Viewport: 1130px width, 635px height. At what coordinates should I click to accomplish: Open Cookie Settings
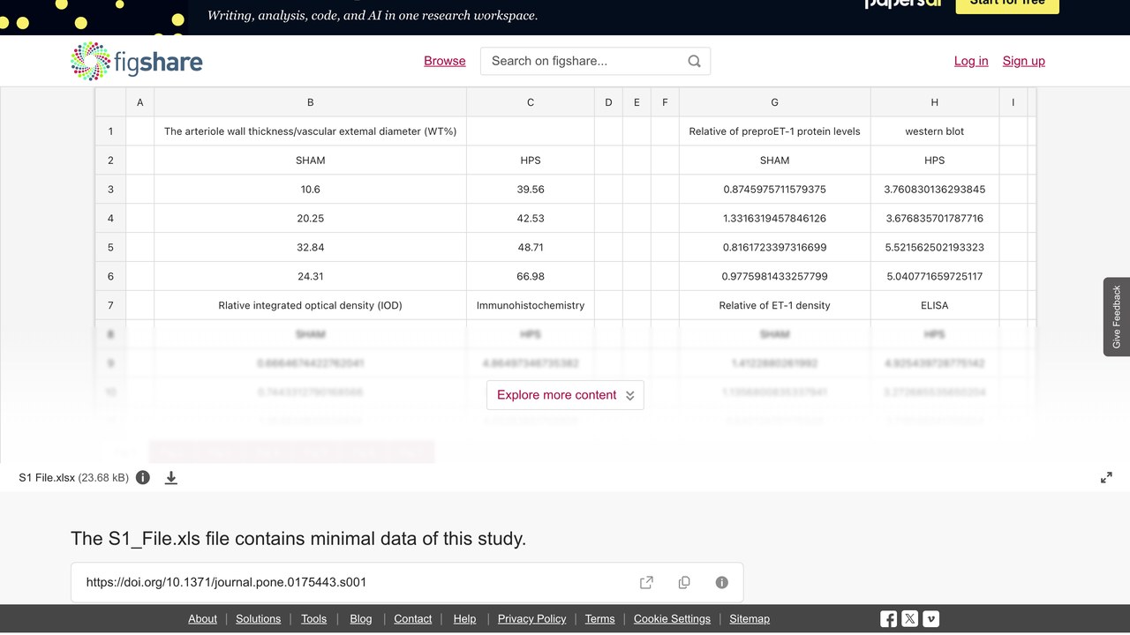tap(672, 619)
